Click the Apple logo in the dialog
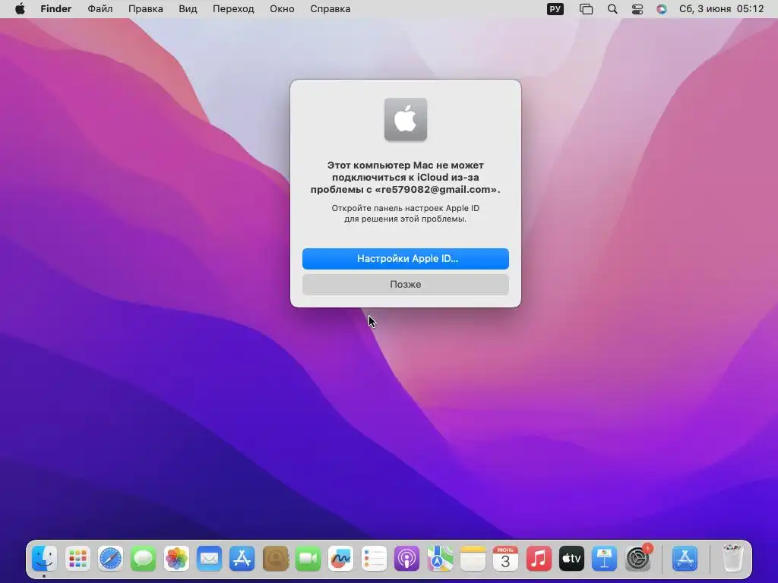This screenshot has height=583, width=778. (406, 119)
